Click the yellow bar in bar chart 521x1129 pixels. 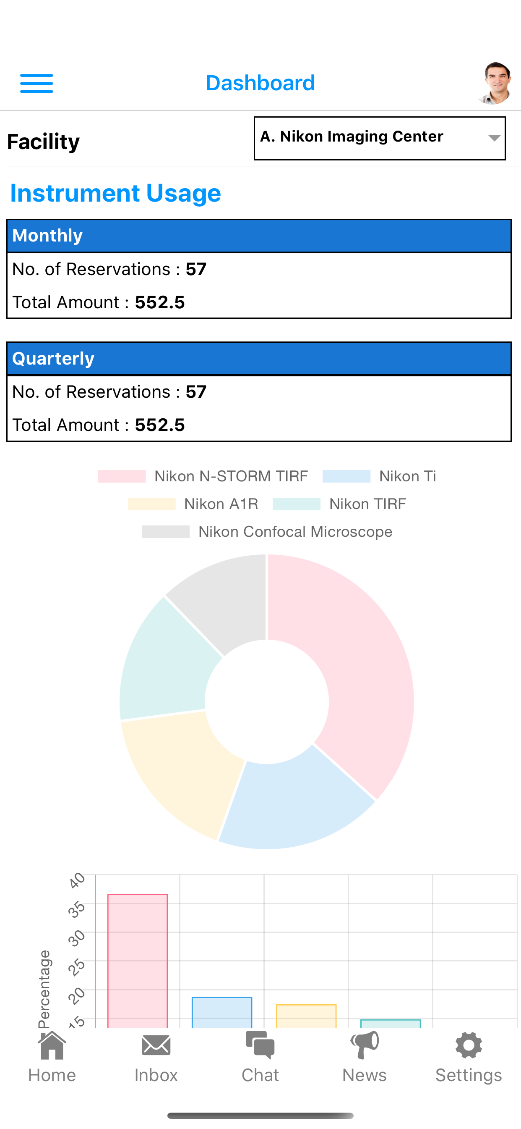point(306,1016)
